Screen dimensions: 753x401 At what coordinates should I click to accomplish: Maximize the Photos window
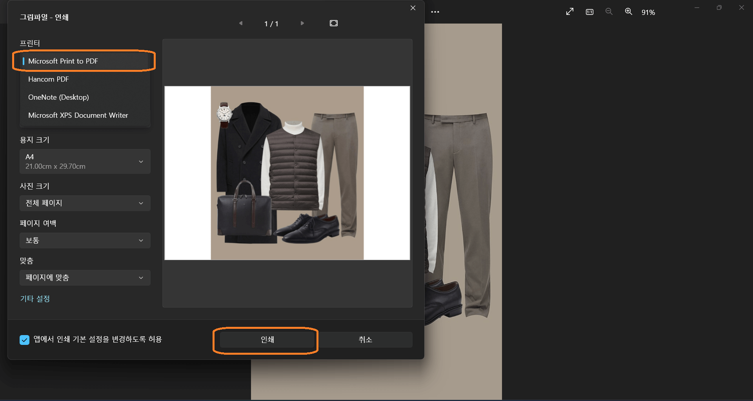[x=719, y=7]
